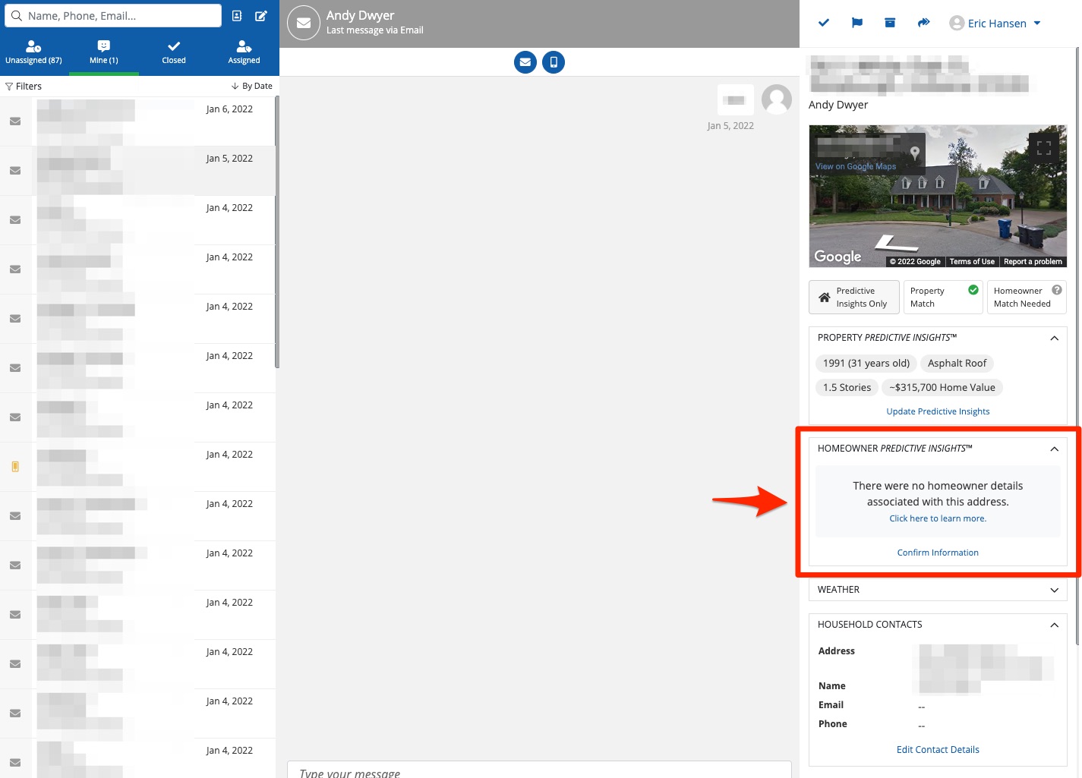The height and width of the screenshot is (778, 1082).
Task: Click the compose new message icon
Action: (x=260, y=16)
